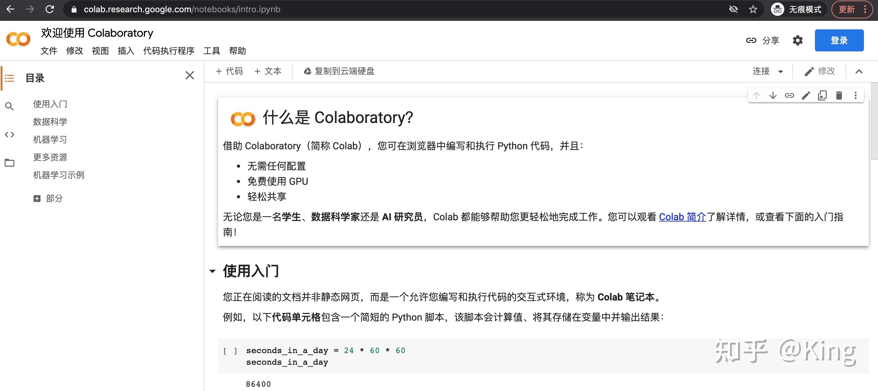Open cell more options three-dot menu
The width and height of the screenshot is (878, 391).
click(x=856, y=95)
